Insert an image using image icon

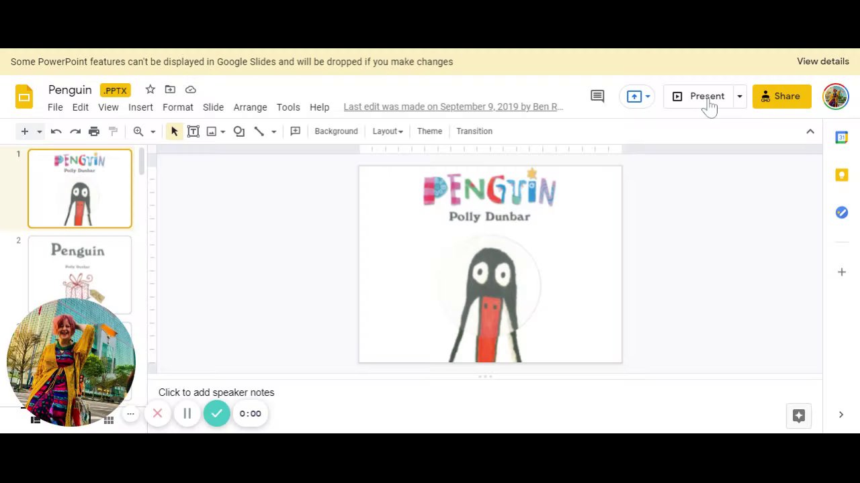point(212,131)
